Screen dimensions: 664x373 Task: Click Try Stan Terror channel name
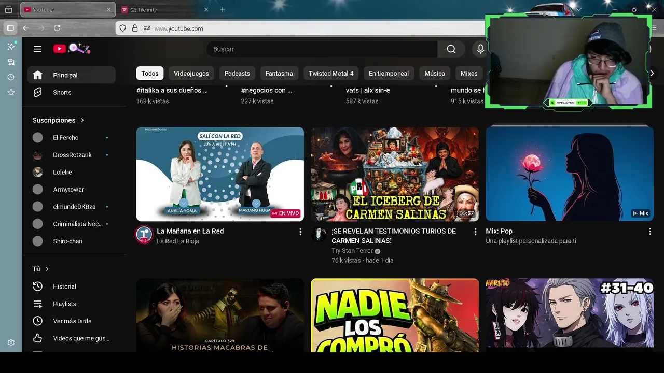coord(352,251)
